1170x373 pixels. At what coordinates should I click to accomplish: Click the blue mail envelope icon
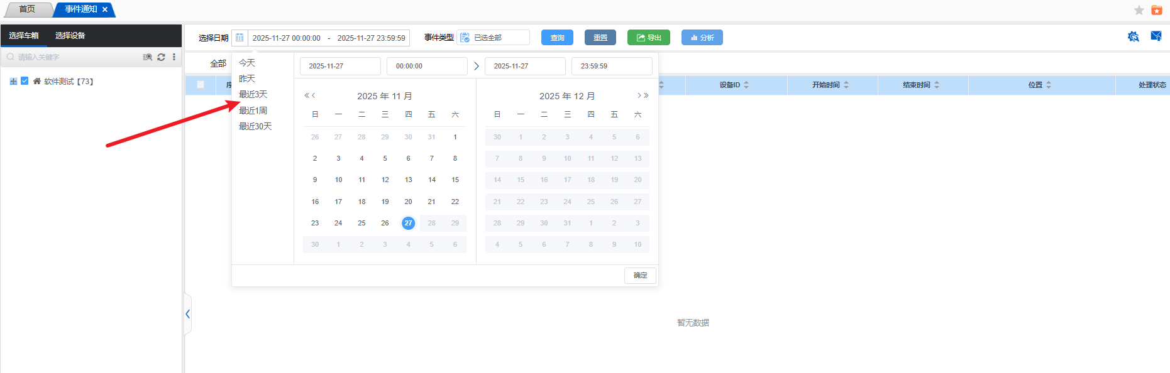tap(1156, 36)
